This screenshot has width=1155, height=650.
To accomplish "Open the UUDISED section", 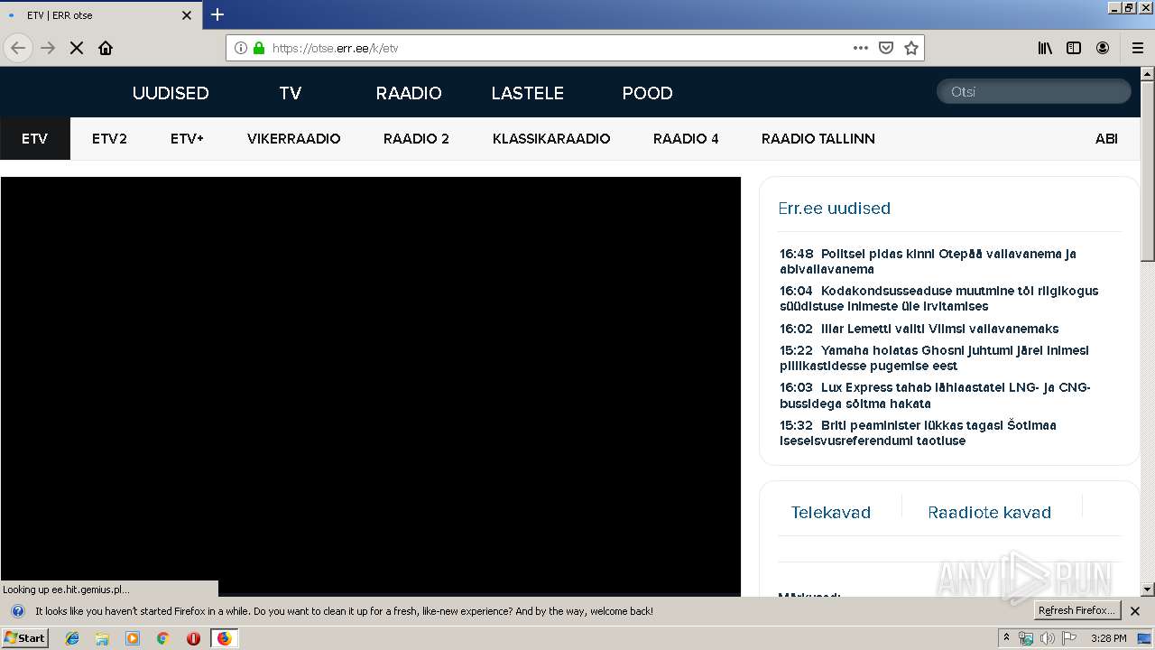I will pyautogui.click(x=171, y=93).
